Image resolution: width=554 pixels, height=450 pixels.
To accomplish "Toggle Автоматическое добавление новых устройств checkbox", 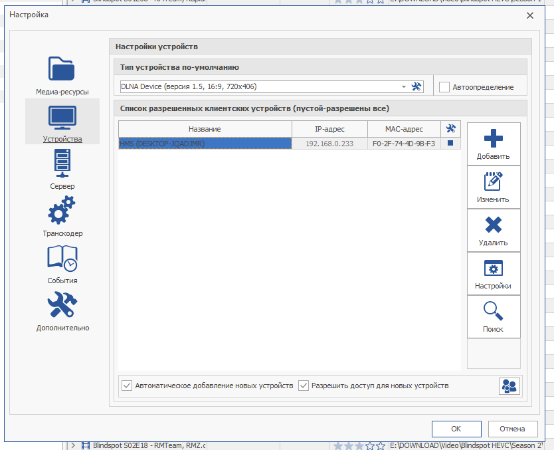I will (127, 386).
